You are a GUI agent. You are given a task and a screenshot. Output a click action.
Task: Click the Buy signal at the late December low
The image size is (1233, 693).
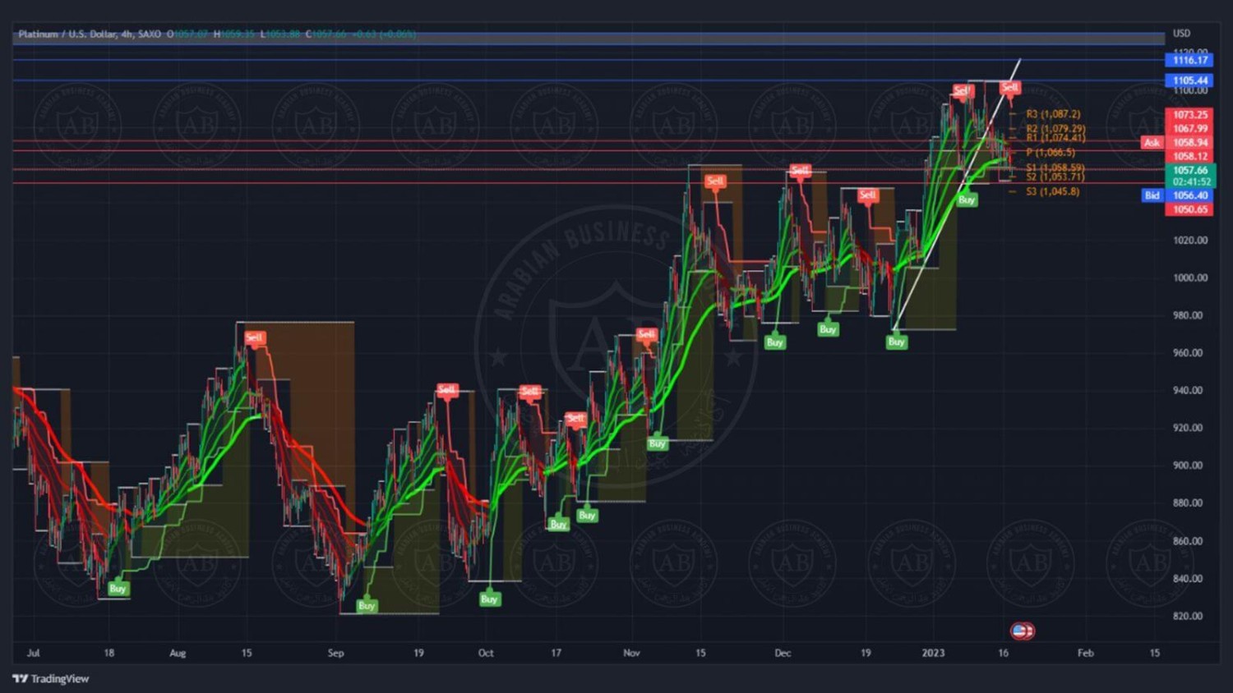pos(896,342)
